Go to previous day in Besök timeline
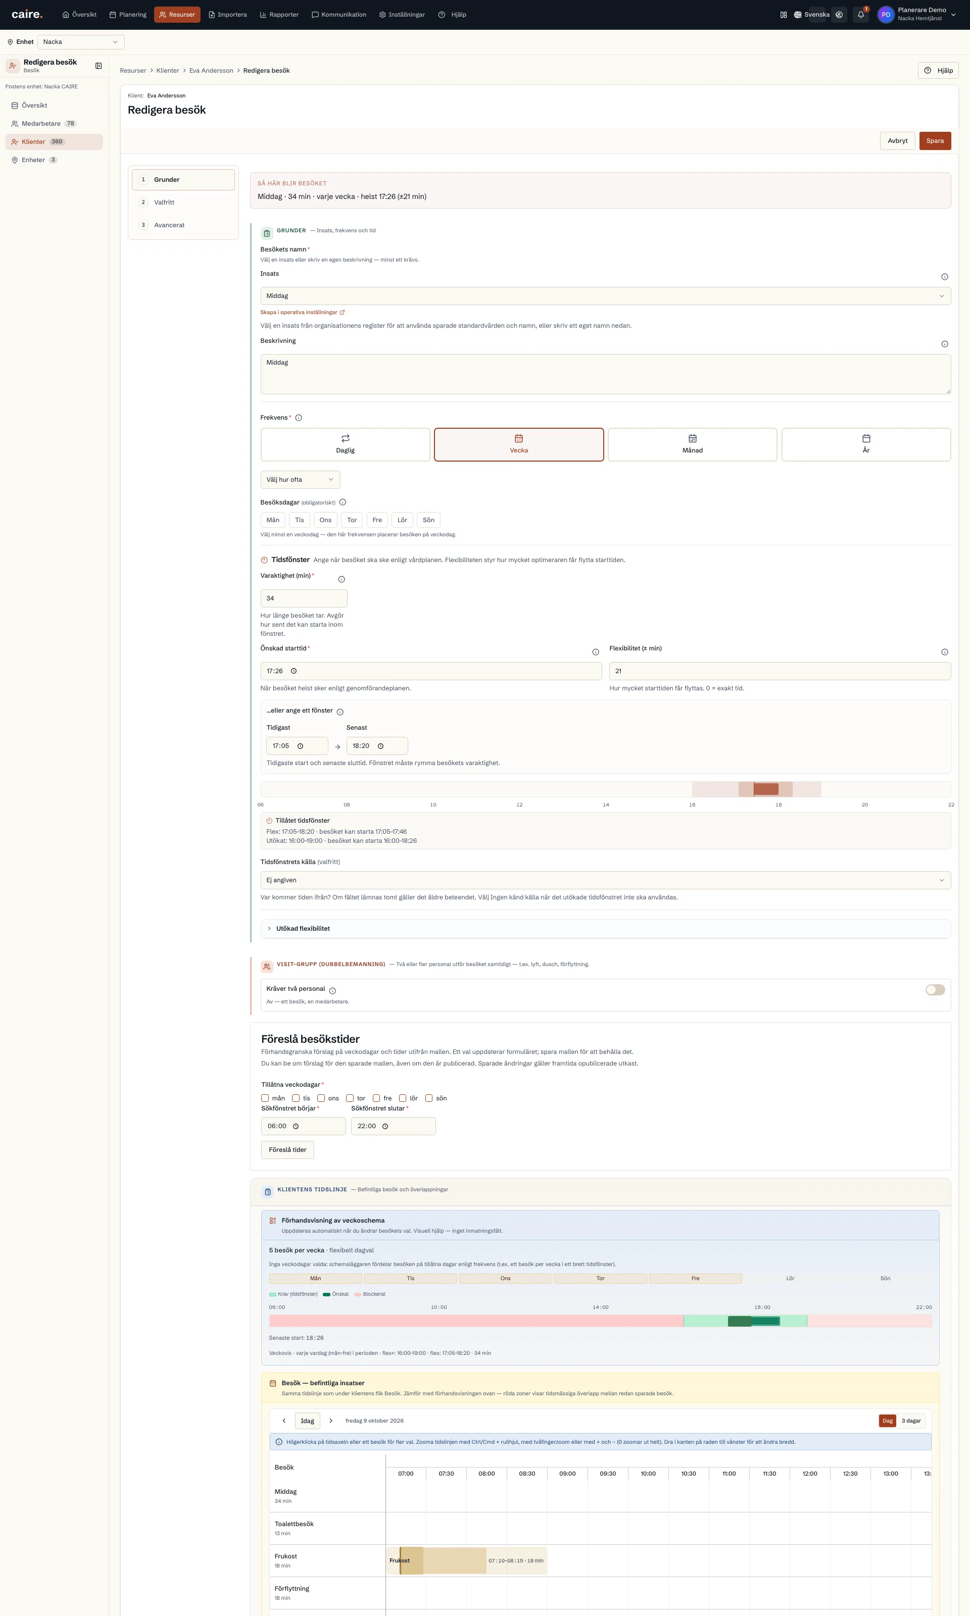Image resolution: width=970 pixels, height=1616 pixels. point(284,1421)
